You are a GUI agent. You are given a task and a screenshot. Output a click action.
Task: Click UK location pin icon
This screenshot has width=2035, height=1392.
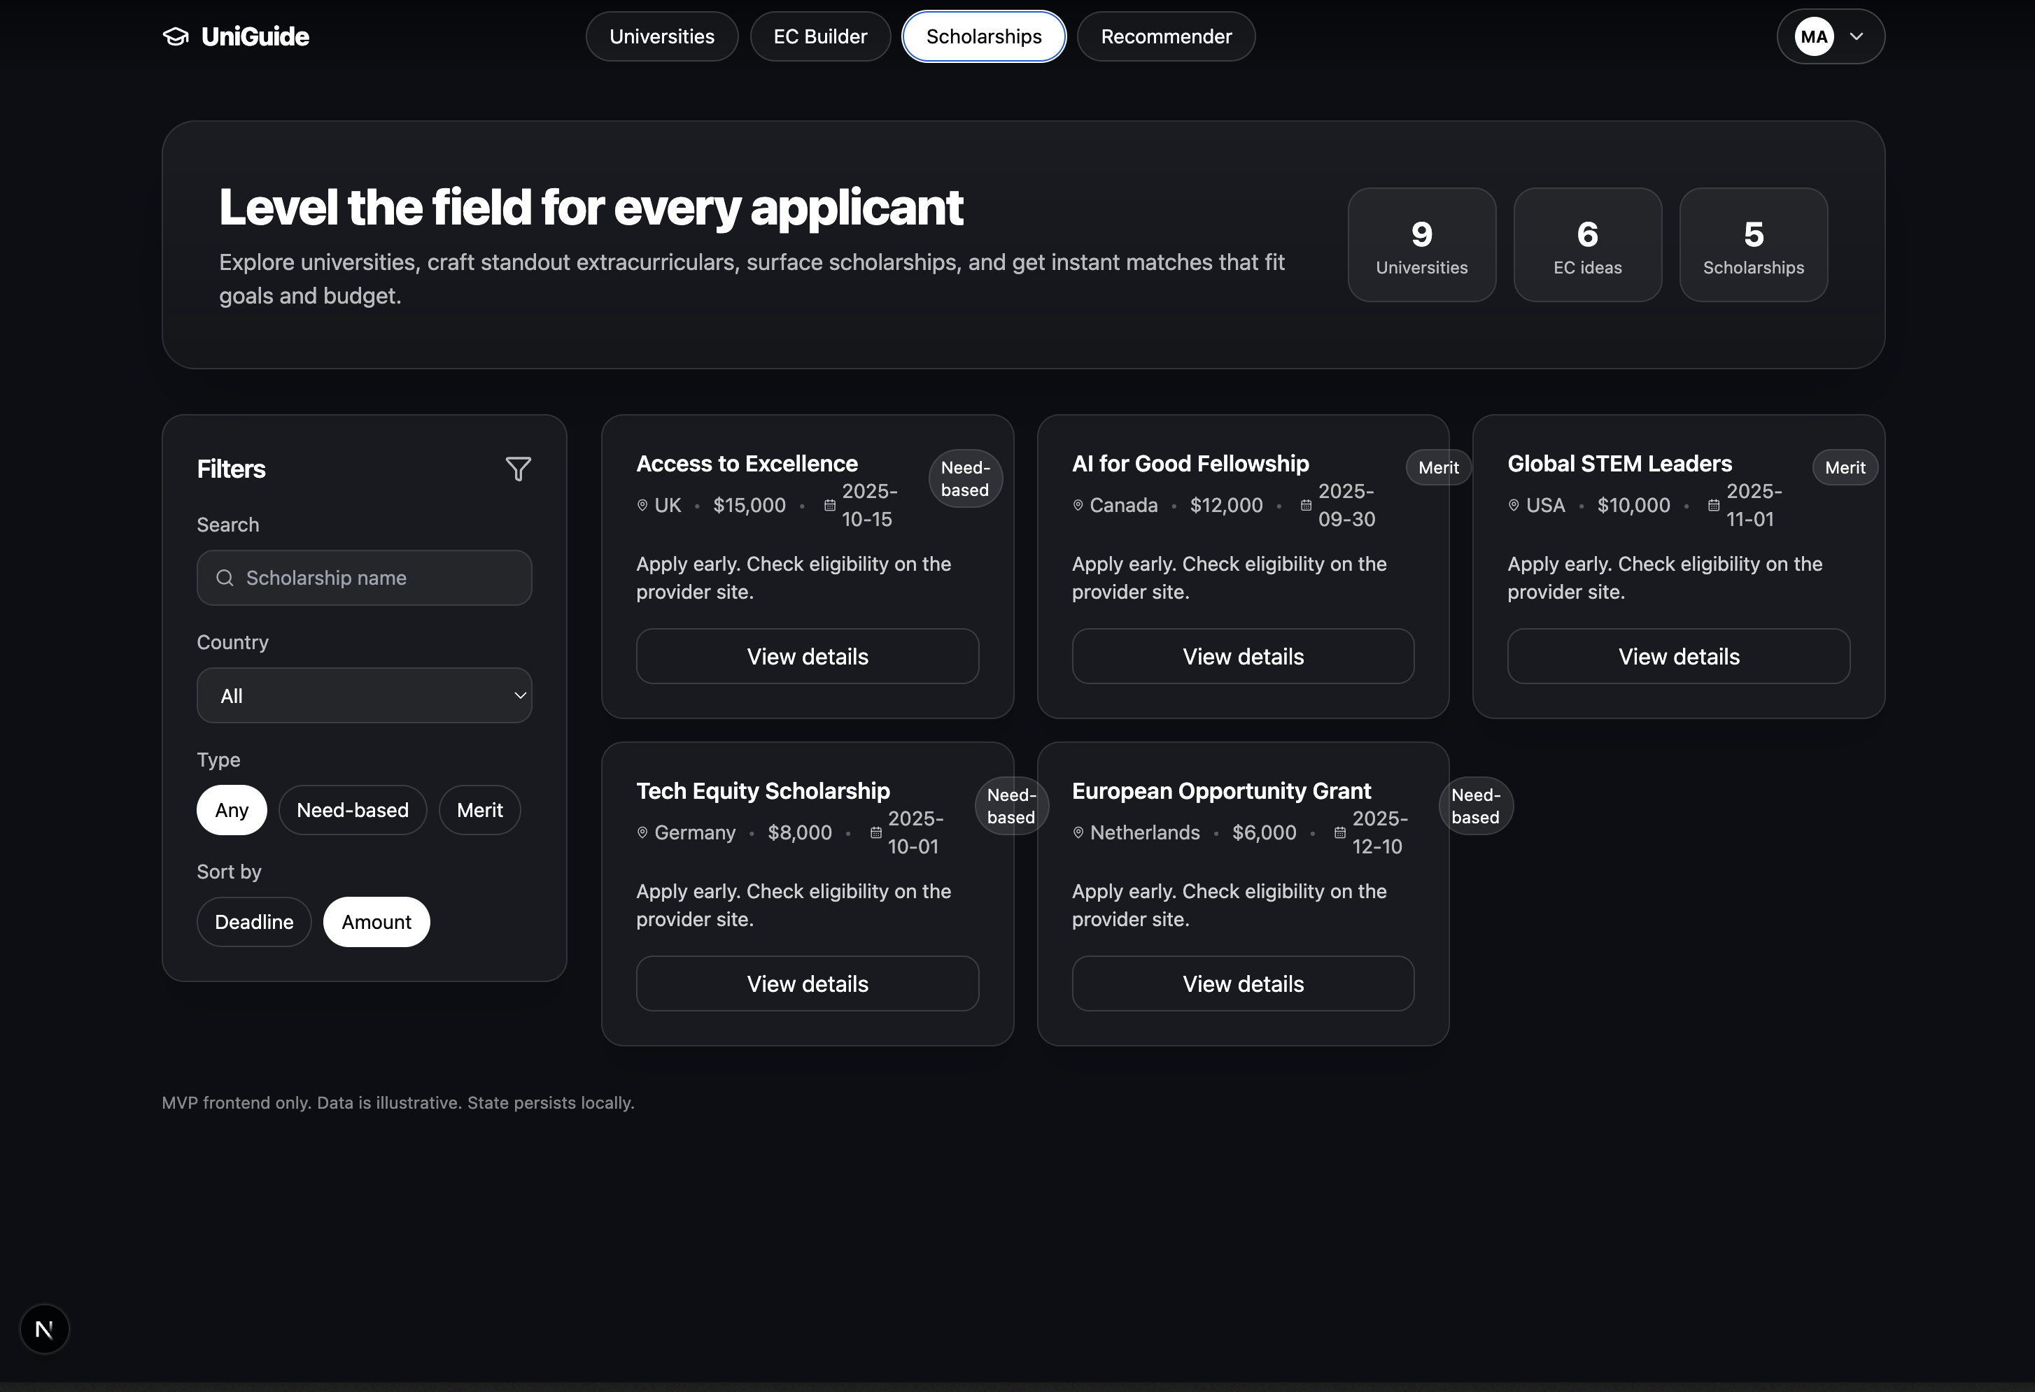(x=642, y=505)
